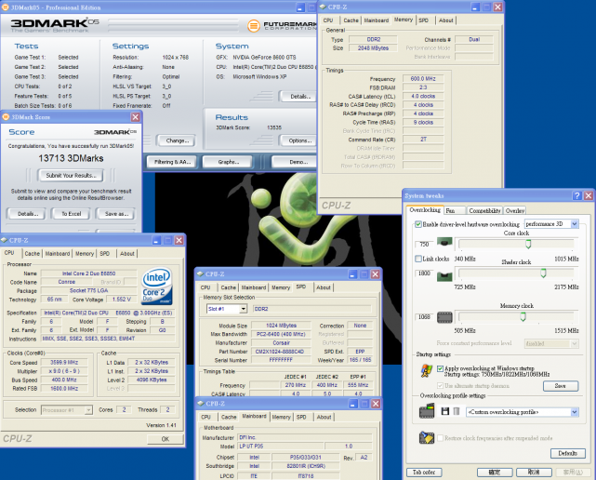Click the title icon of CPU-Z Mainboard window
The image size is (596, 480).
(x=200, y=403)
